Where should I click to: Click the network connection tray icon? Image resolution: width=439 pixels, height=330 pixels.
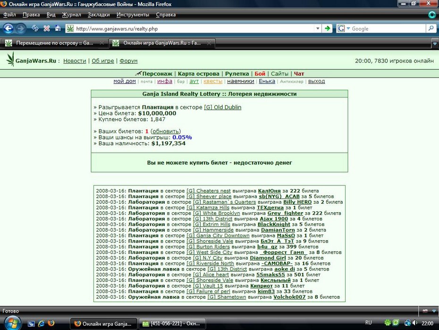(x=407, y=323)
